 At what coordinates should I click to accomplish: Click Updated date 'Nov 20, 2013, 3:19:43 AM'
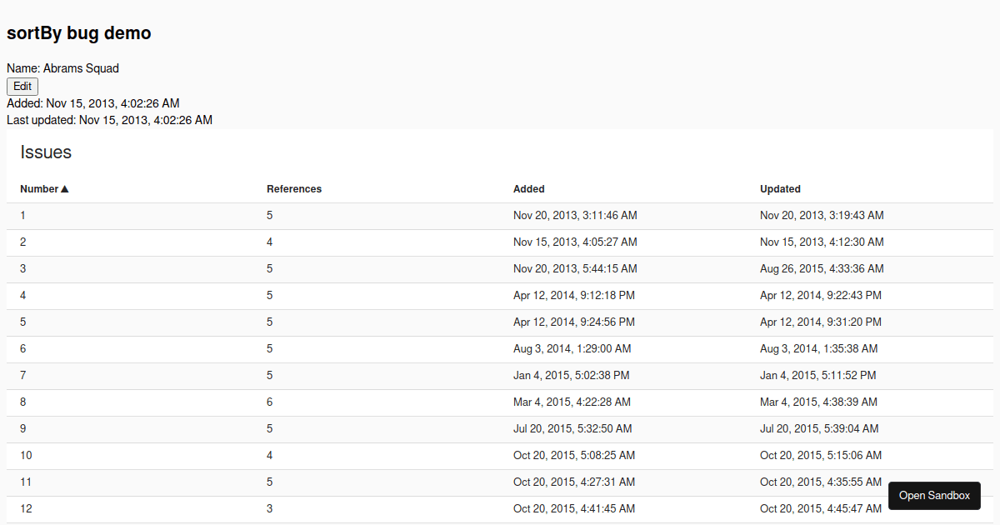(x=822, y=216)
